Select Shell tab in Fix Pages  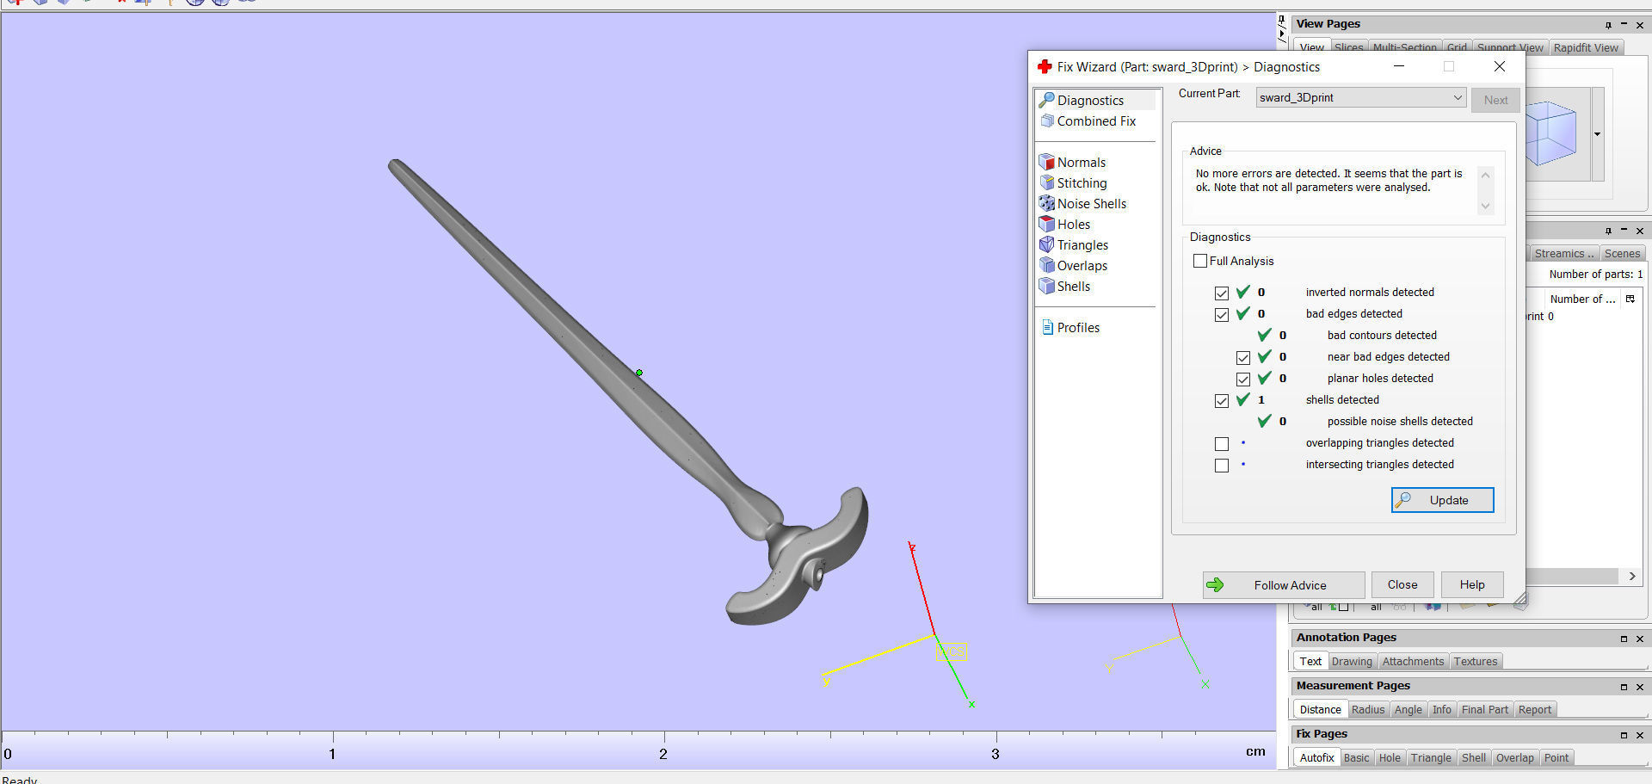(1474, 757)
